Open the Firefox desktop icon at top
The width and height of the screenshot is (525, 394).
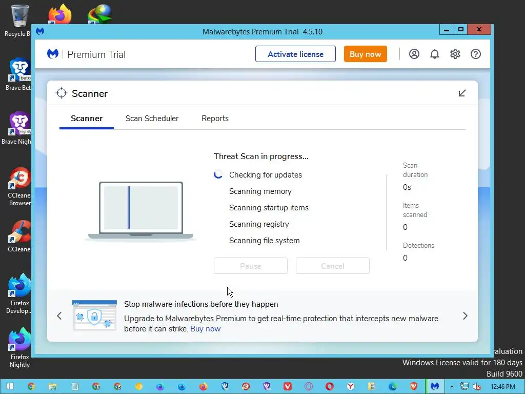pos(59,14)
